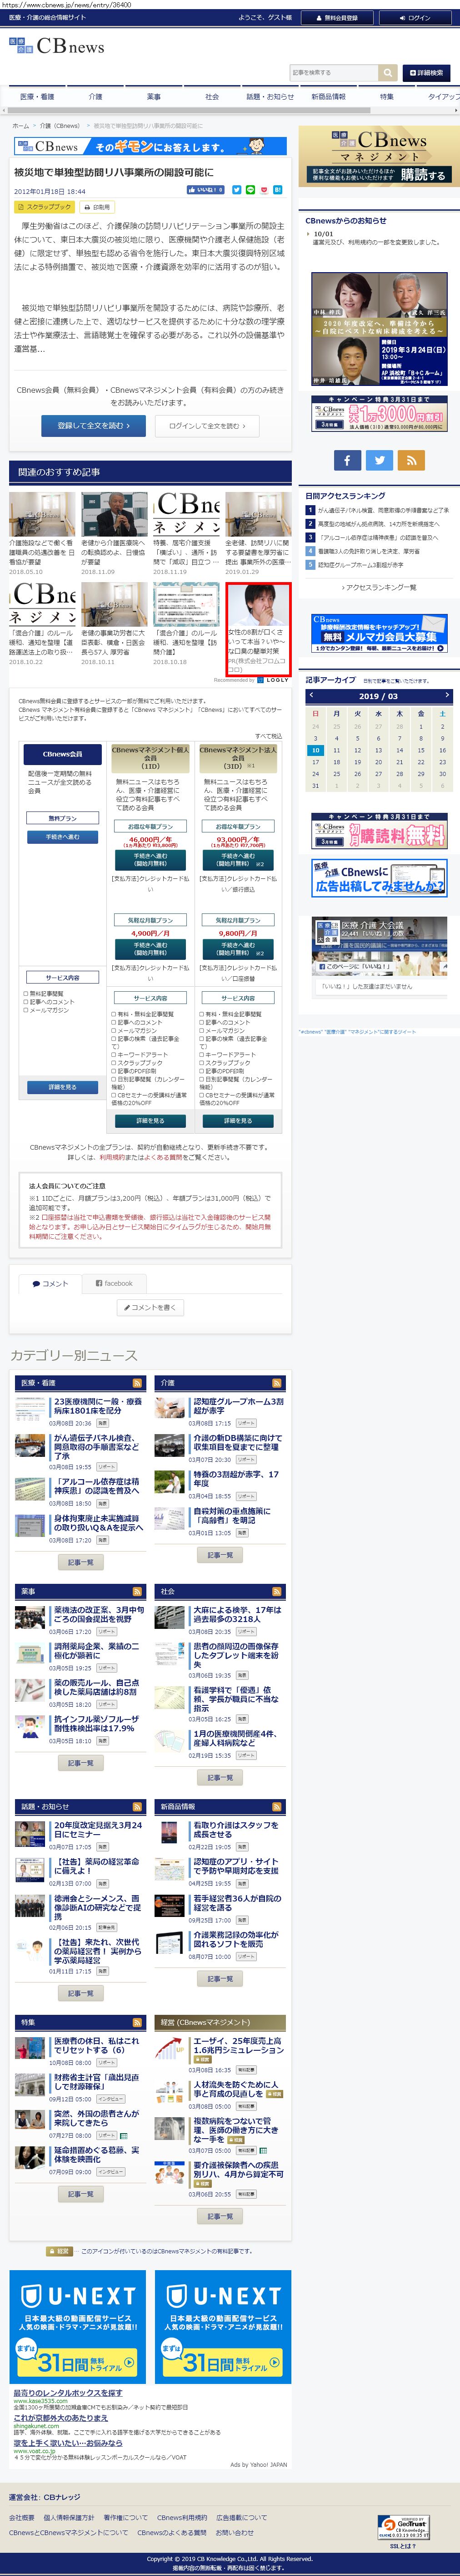Click the スクラップブック button
The image size is (460, 2576).
[x=44, y=207]
